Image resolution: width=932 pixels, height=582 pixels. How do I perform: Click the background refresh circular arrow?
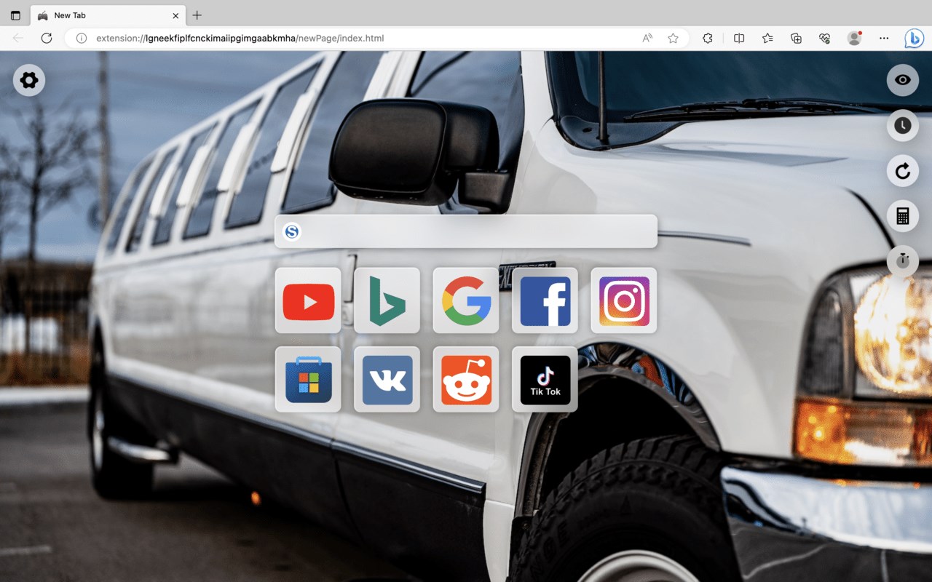pyautogui.click(x=903, y=171)
